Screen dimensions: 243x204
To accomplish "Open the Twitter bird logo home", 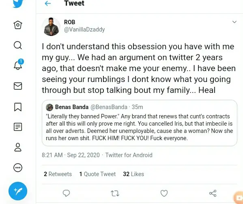I will 18,3.
